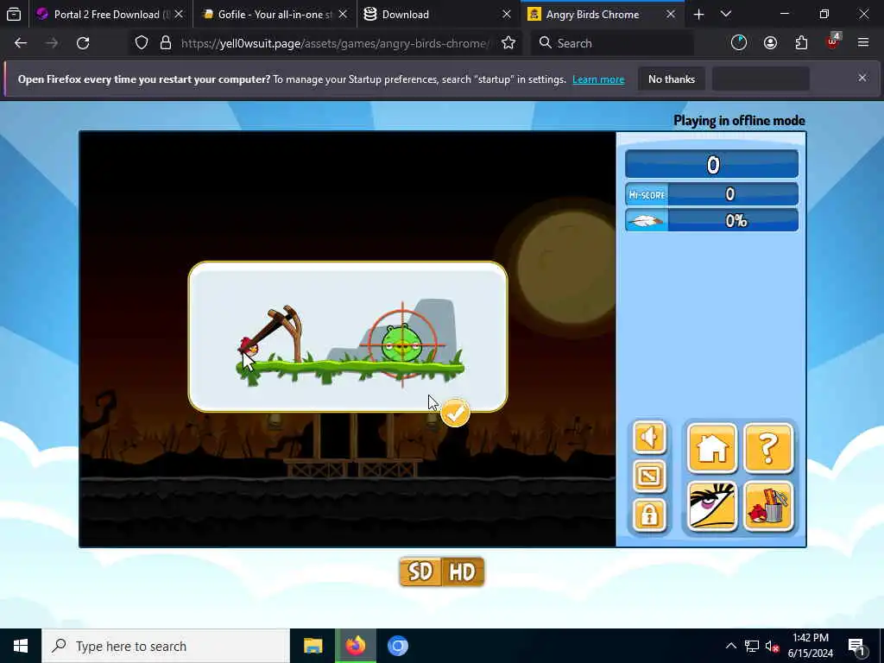Open a new browser tab
The image size is (884, 663).
coord(698,14)
